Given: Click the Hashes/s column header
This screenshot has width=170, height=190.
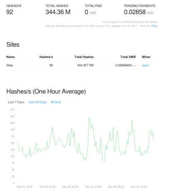Looking at the screenshot, I should (x=46, y=57).
